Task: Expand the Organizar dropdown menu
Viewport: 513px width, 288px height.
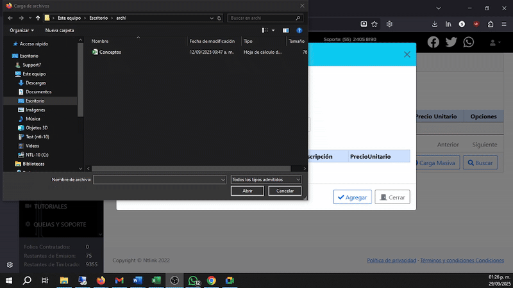Action: pyautogui.click(x=22, y=30)
